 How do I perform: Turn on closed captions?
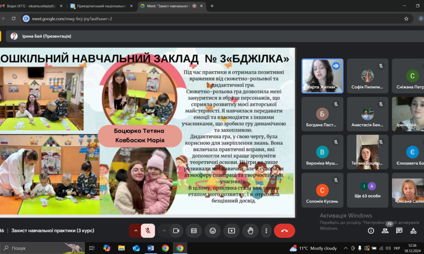(x=194, y=231)
